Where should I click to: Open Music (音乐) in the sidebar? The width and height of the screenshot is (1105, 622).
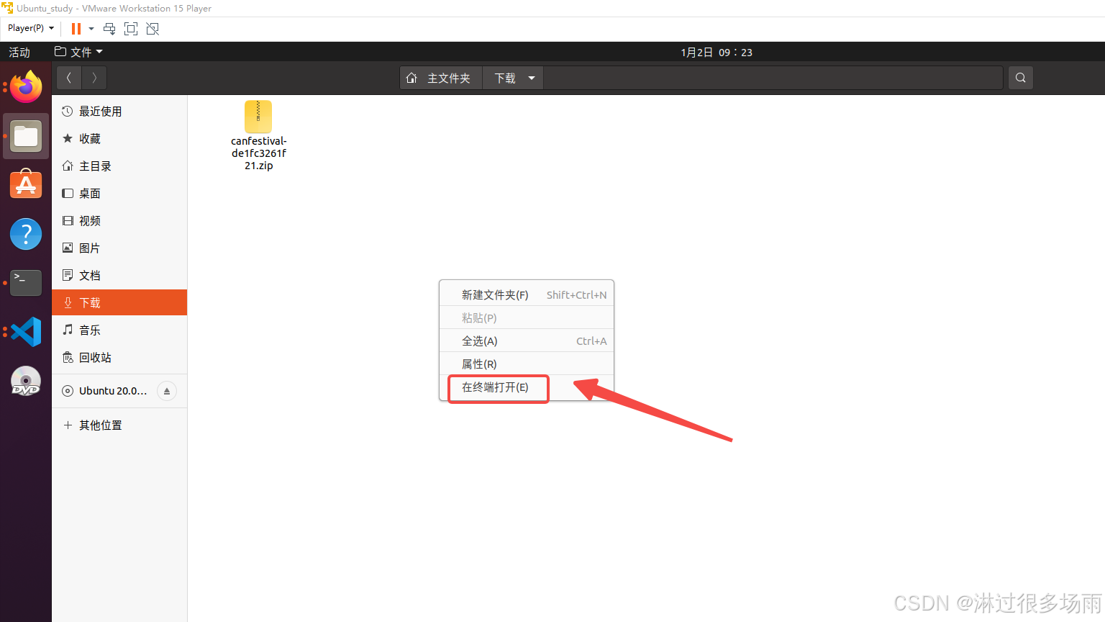119,330
